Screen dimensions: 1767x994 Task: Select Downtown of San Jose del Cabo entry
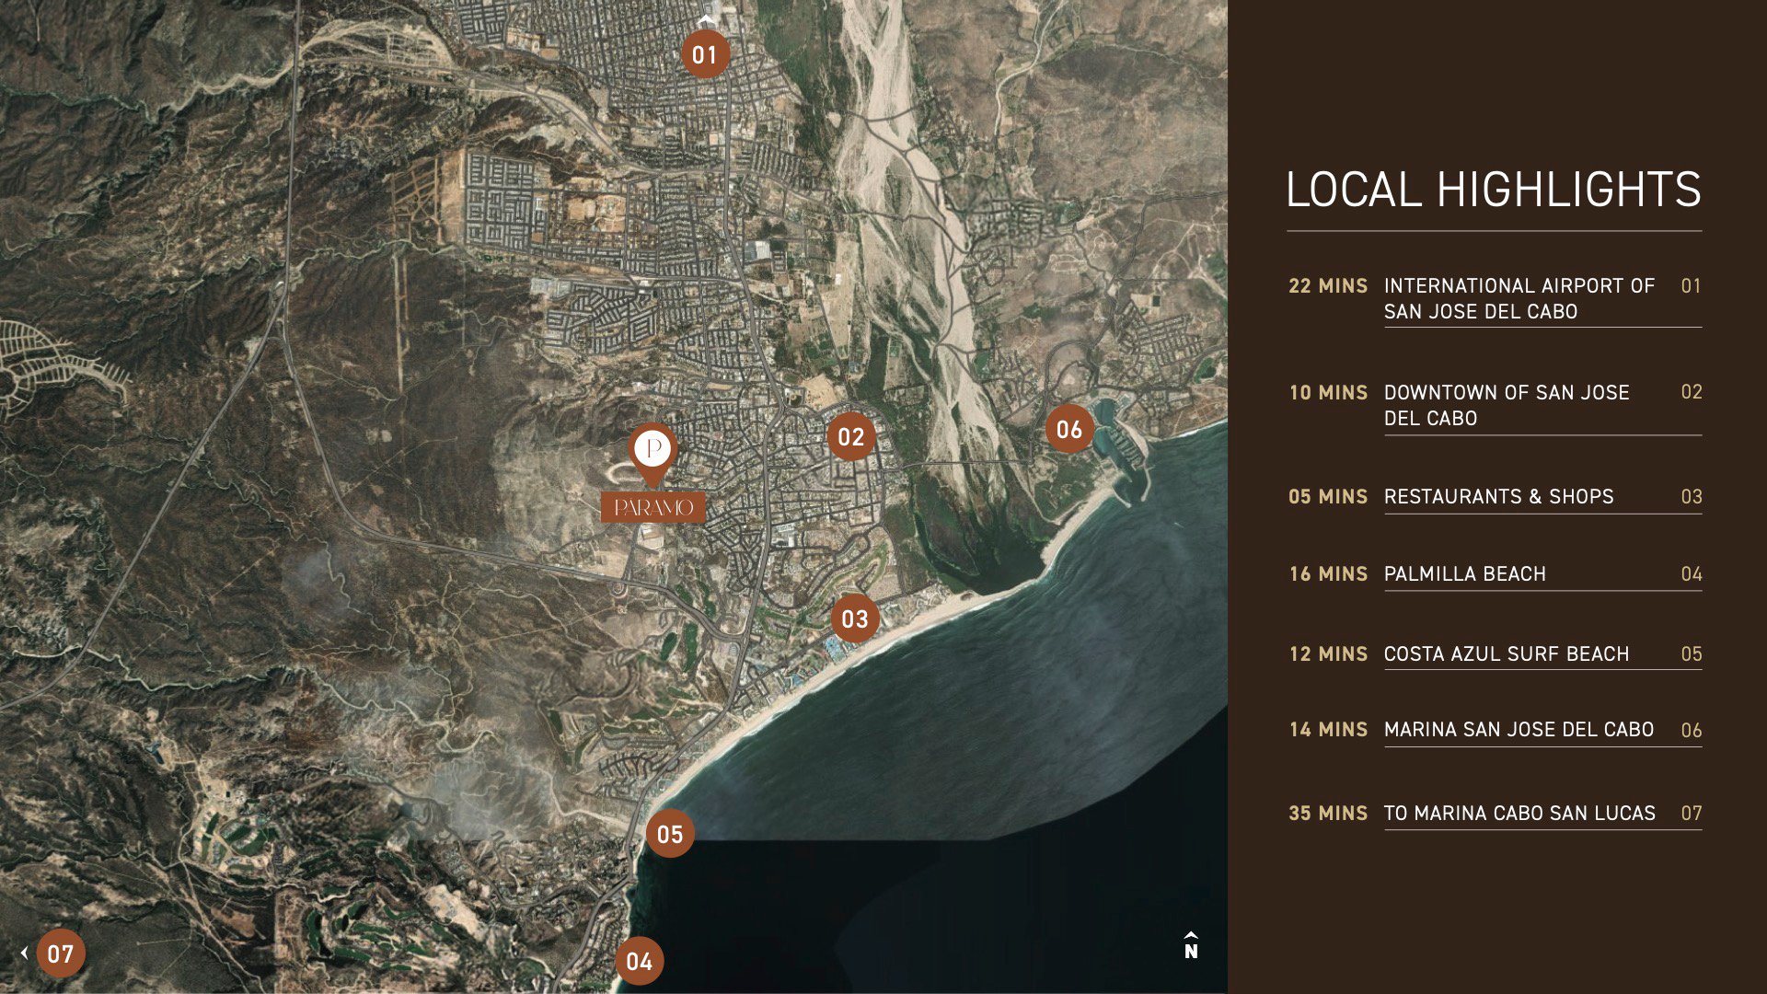(1507, 405)
